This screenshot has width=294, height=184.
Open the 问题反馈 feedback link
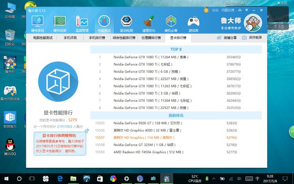click(x=228, y=10)
